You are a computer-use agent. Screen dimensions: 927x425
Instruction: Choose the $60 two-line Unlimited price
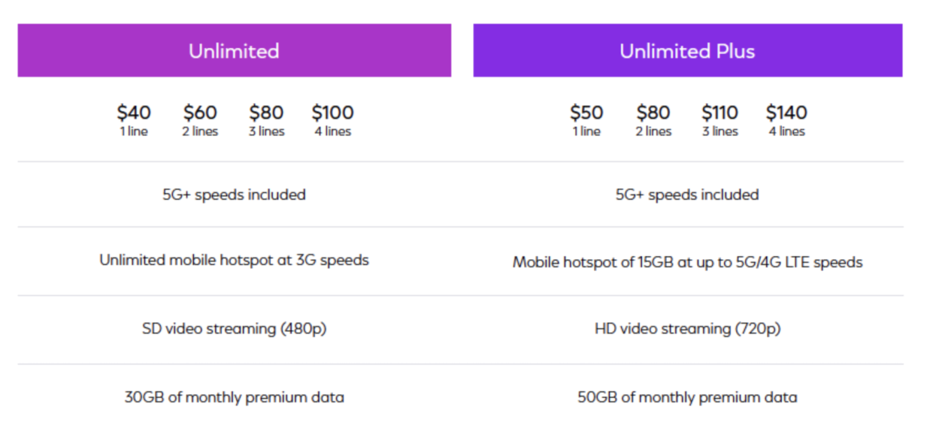[x=200, y=113]
